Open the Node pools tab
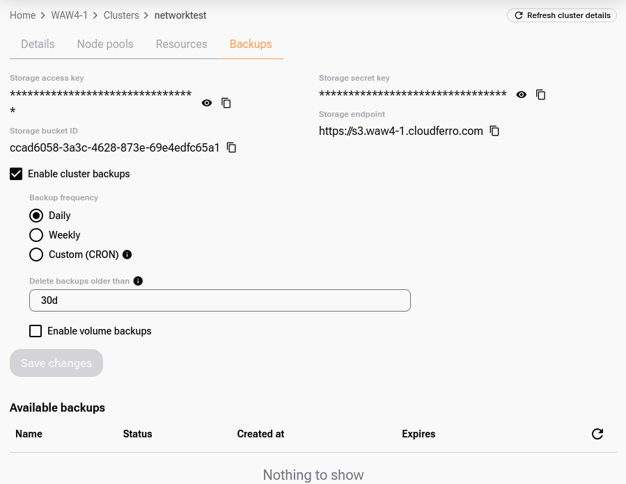The image size is (626, 484). tap(105, 44)
